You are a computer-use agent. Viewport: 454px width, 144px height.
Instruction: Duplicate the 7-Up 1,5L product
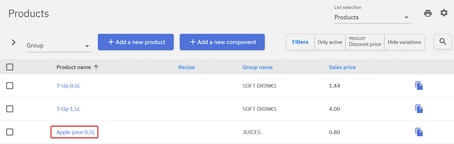point(419,109)
